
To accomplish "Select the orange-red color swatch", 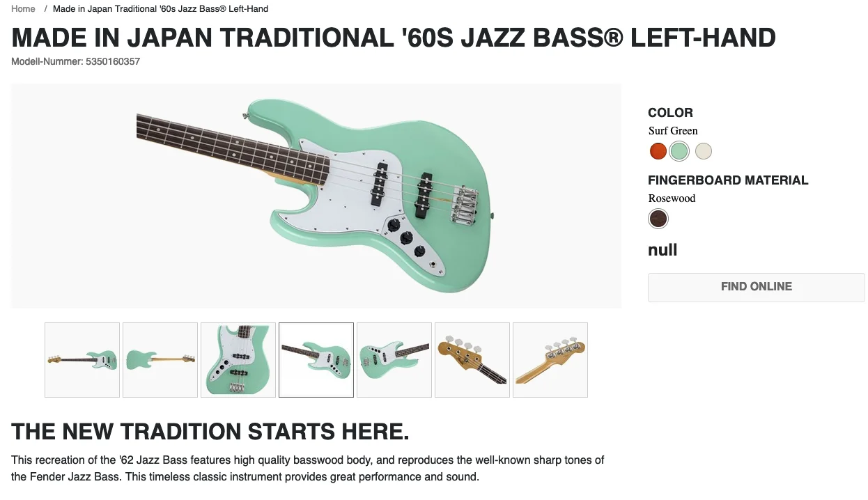I will pyautogui.click(x=658, y=151).
